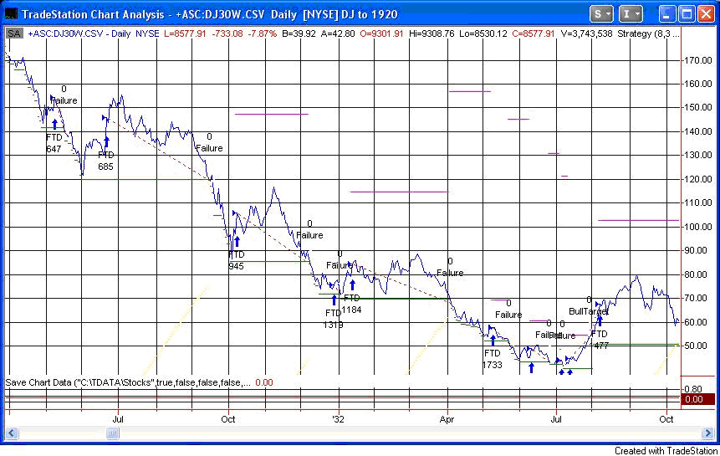Screen dimensions: 720x456
Task: Click the blue up arrow above 'FTD 945'
Action: click(x=237, y=242)
